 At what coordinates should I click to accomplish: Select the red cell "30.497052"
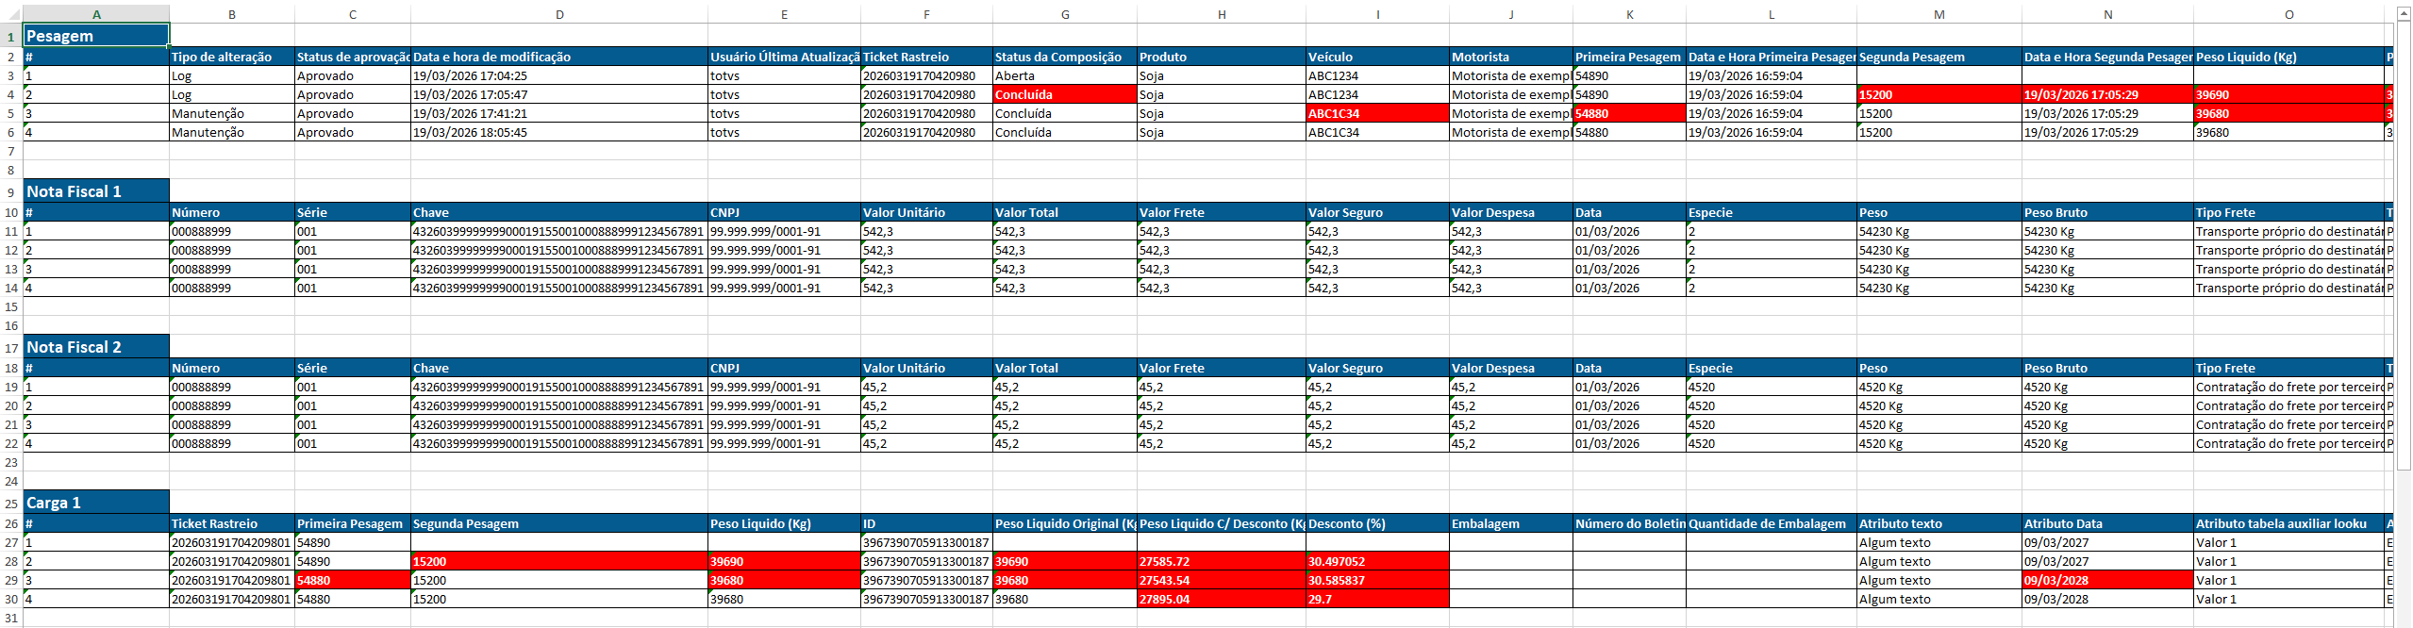point(1377,561)
